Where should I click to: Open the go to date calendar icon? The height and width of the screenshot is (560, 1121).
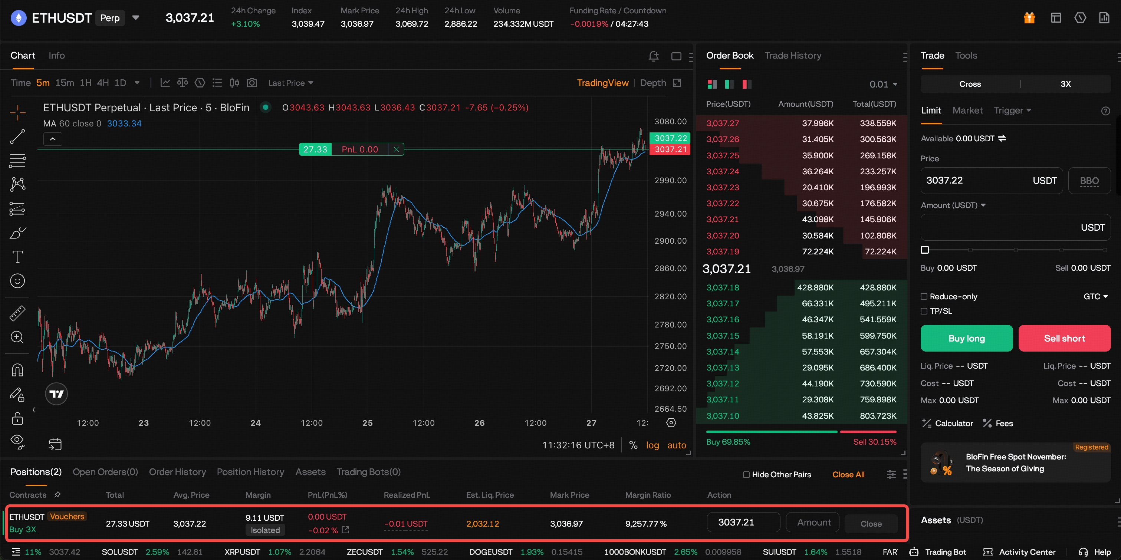(x=55, y=444)
